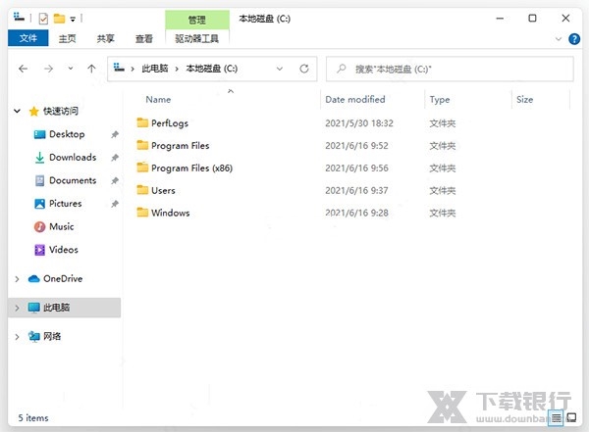Click the PerfLogs folder icon

pyautogui.click(x=142, y=122)
